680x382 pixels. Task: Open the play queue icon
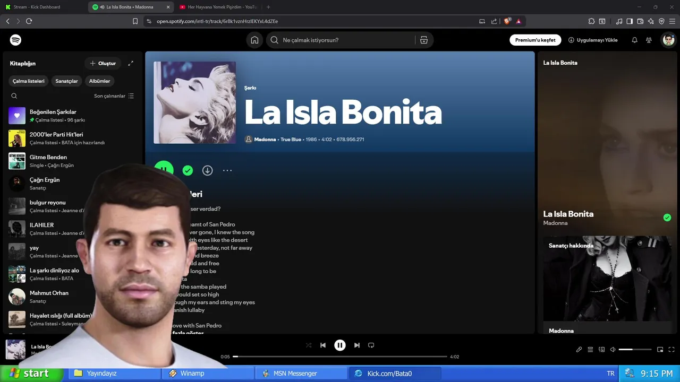[x=590, y=350]
